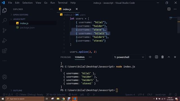
Task: Click the CMake debug launch play icon
Action: pyautogui.click(x=94, y=95)
